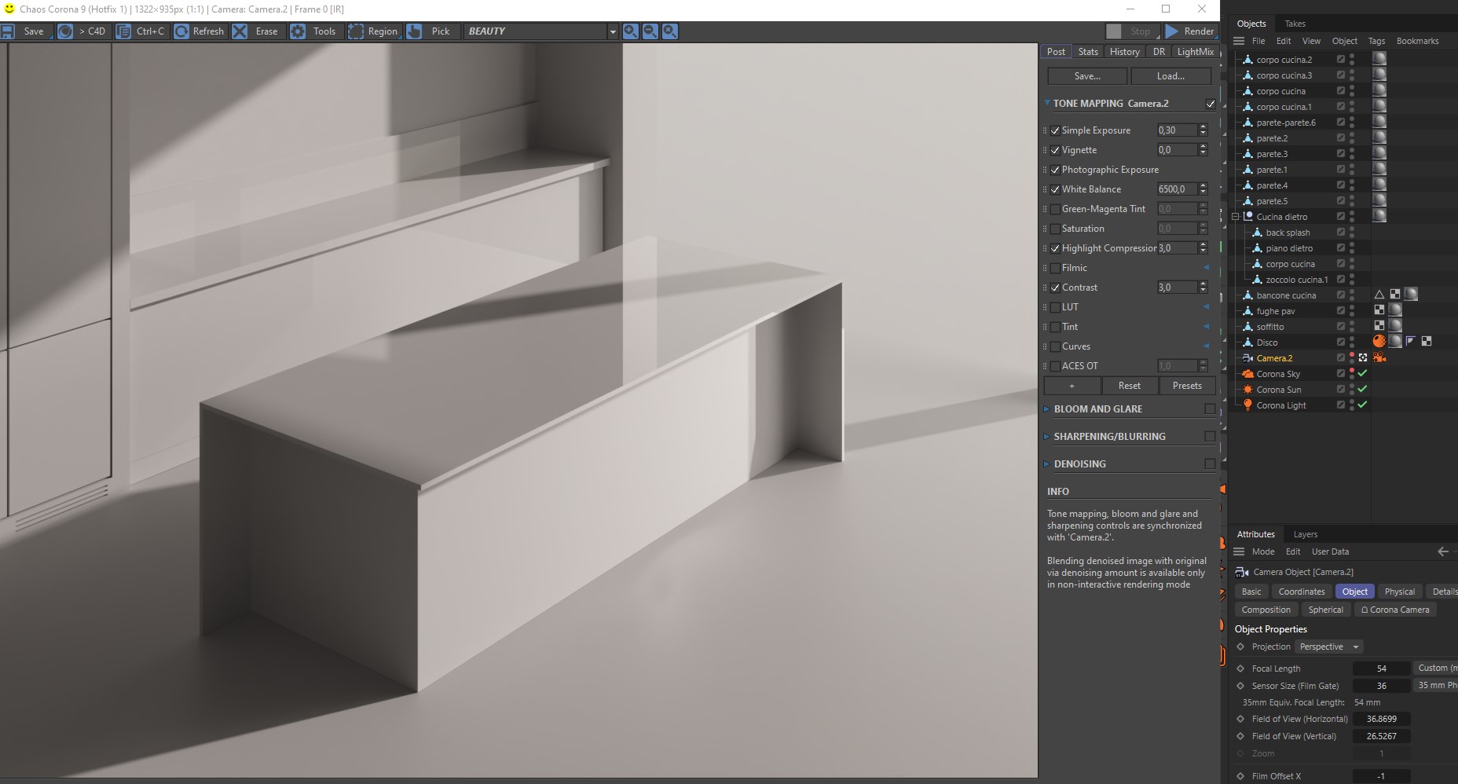
Task: Collapse the Cucina dietro group
Action: (1236, 217)
